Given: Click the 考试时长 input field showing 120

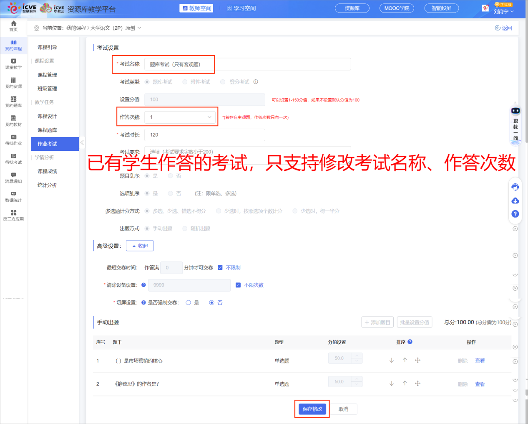Looking at the screenshot, I should point(204,135).
